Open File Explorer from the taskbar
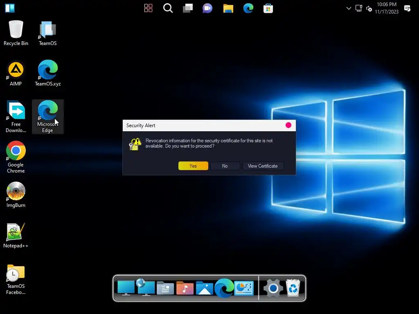Image resolution: width=419 pixels, height=314 pixels. 228,8
